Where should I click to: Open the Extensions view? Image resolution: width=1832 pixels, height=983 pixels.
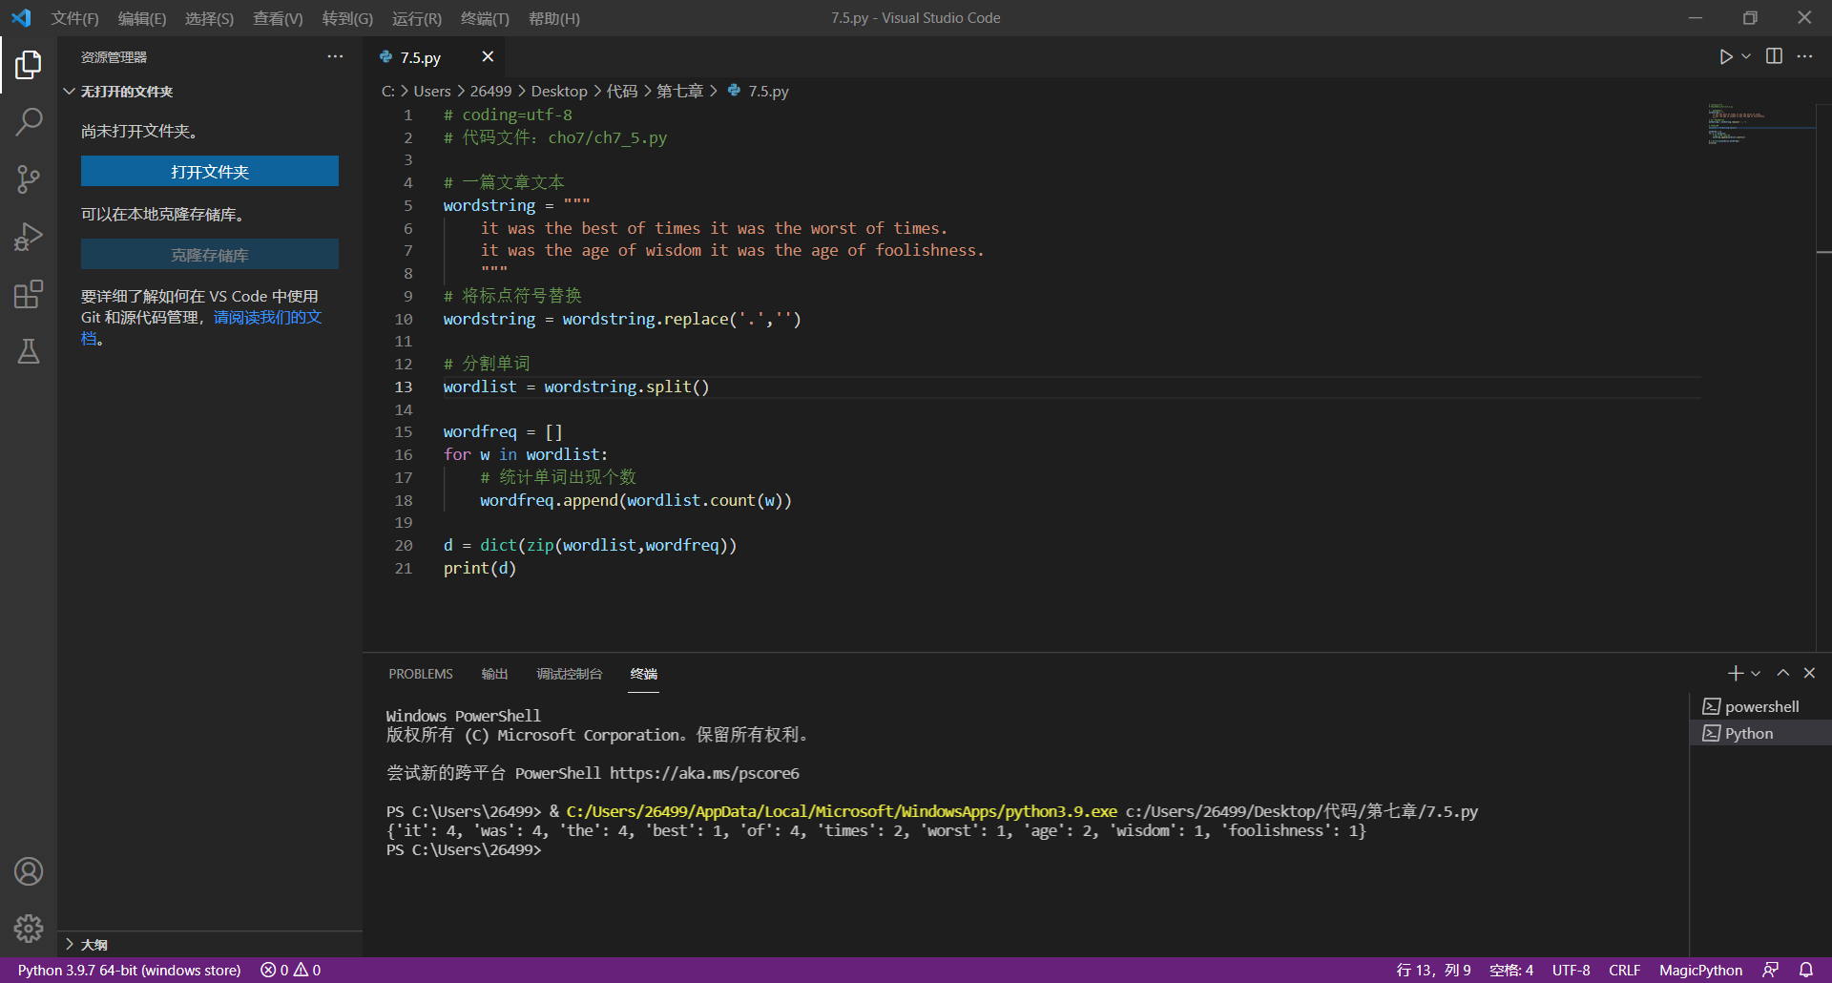pos(29,294)
